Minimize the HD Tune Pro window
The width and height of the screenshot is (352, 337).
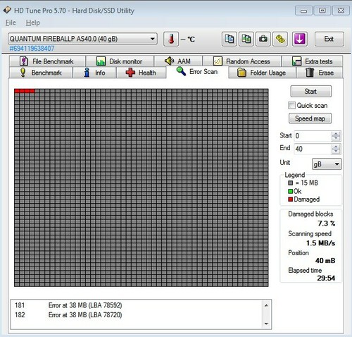tap(303, 11)
